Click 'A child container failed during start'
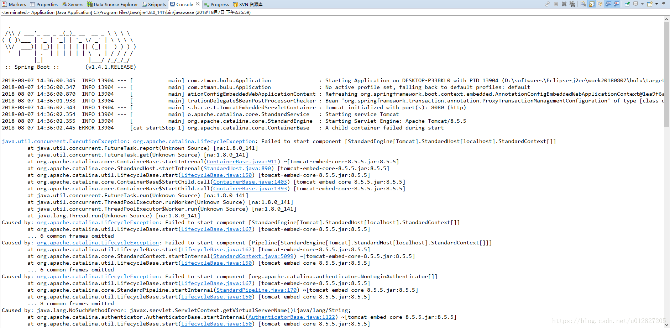The width and height of the screenshot is (670, 328). 384,128
